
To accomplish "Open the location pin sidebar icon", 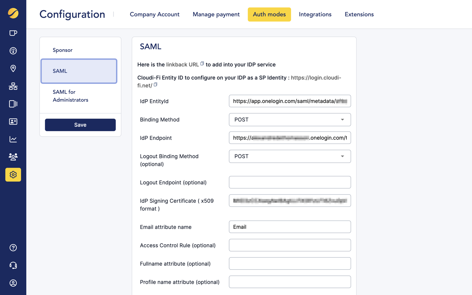I will pos(13,69).
